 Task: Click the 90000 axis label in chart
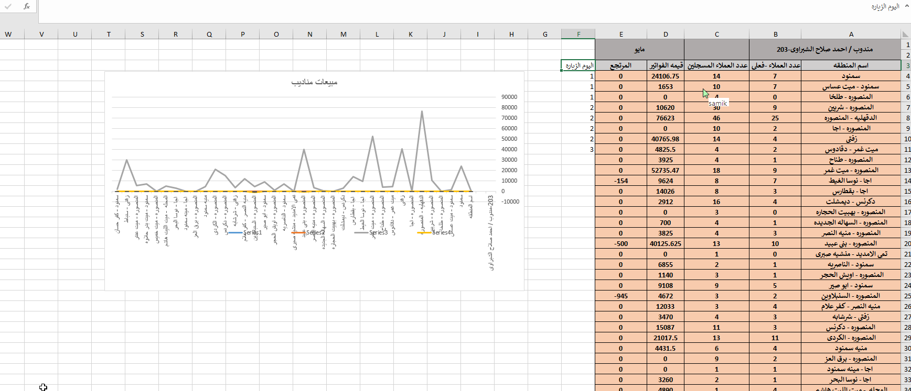coord(509,97)
